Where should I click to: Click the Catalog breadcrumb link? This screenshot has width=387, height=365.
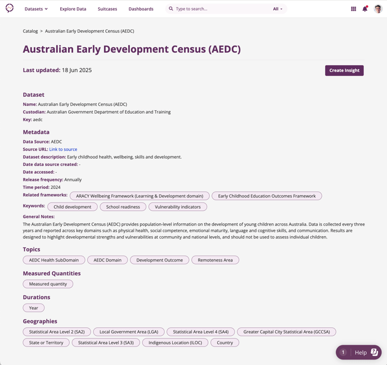coord(30,31)
